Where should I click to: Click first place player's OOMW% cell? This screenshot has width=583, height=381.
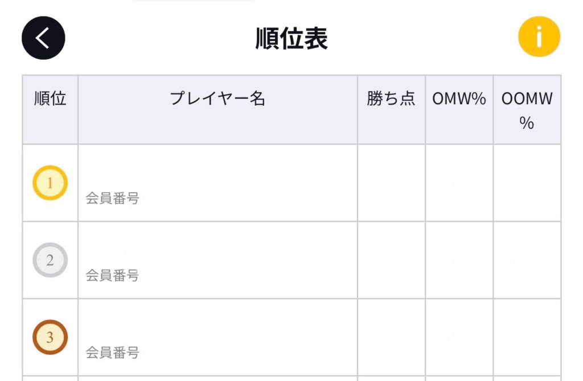(527, 183)
